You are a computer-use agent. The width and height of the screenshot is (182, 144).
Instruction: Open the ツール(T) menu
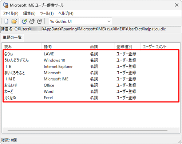click(x=47, y=13)
